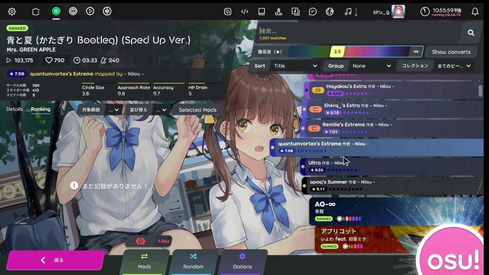Open the chat bubble icon
This screenshot has width=489, height=275.
[x=313, y=11]
